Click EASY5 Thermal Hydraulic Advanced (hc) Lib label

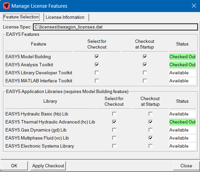click(50, 122)
